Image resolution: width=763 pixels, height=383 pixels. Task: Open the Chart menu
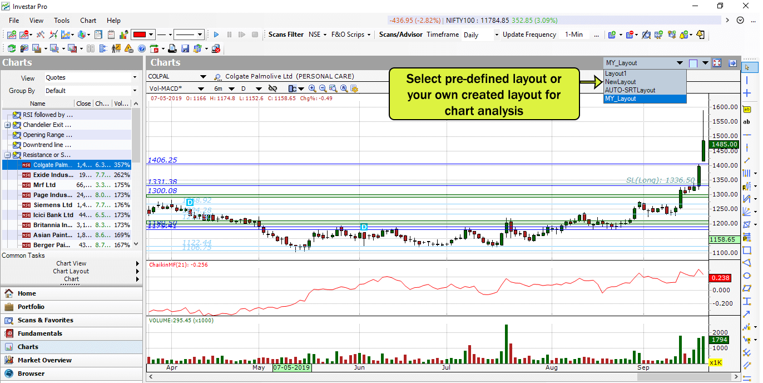(x=88, y=21)
